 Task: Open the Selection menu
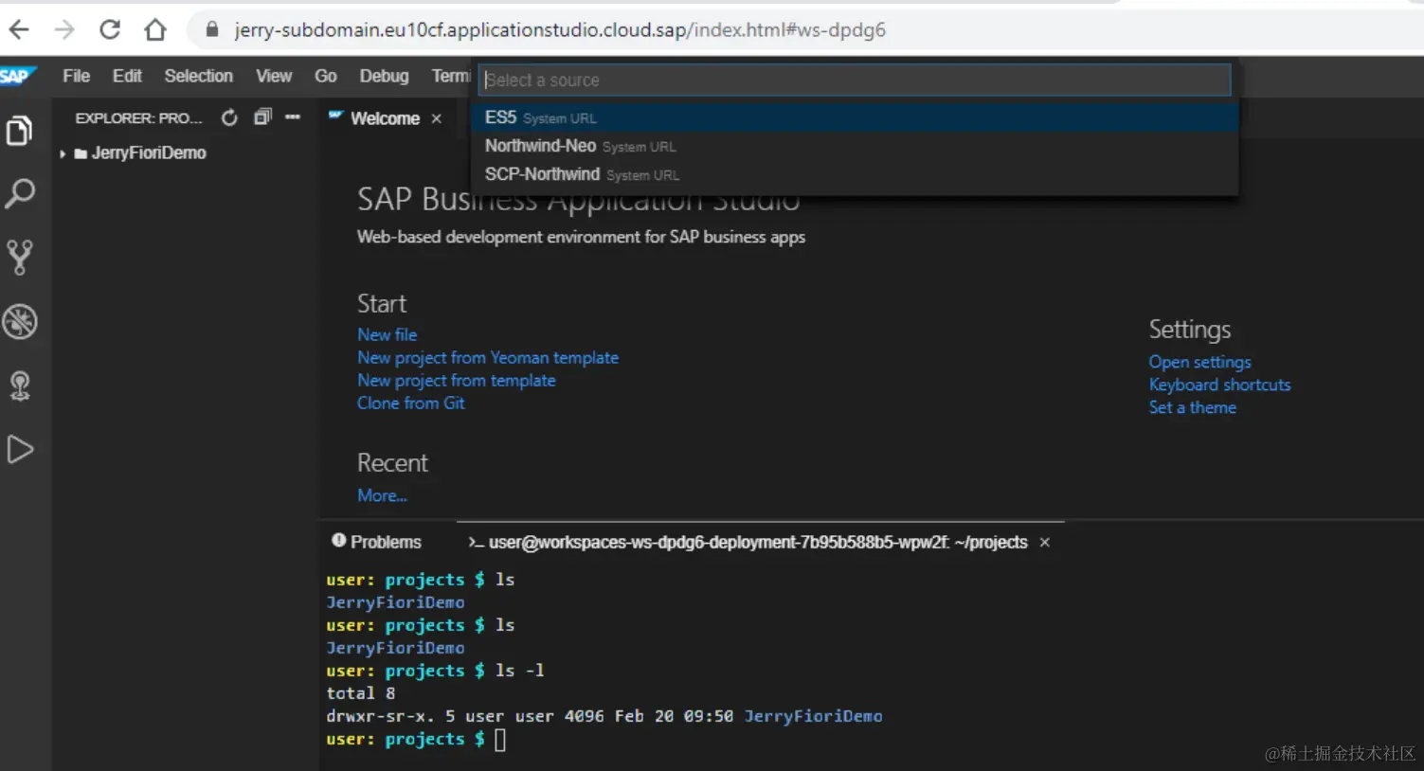(198, 76)
